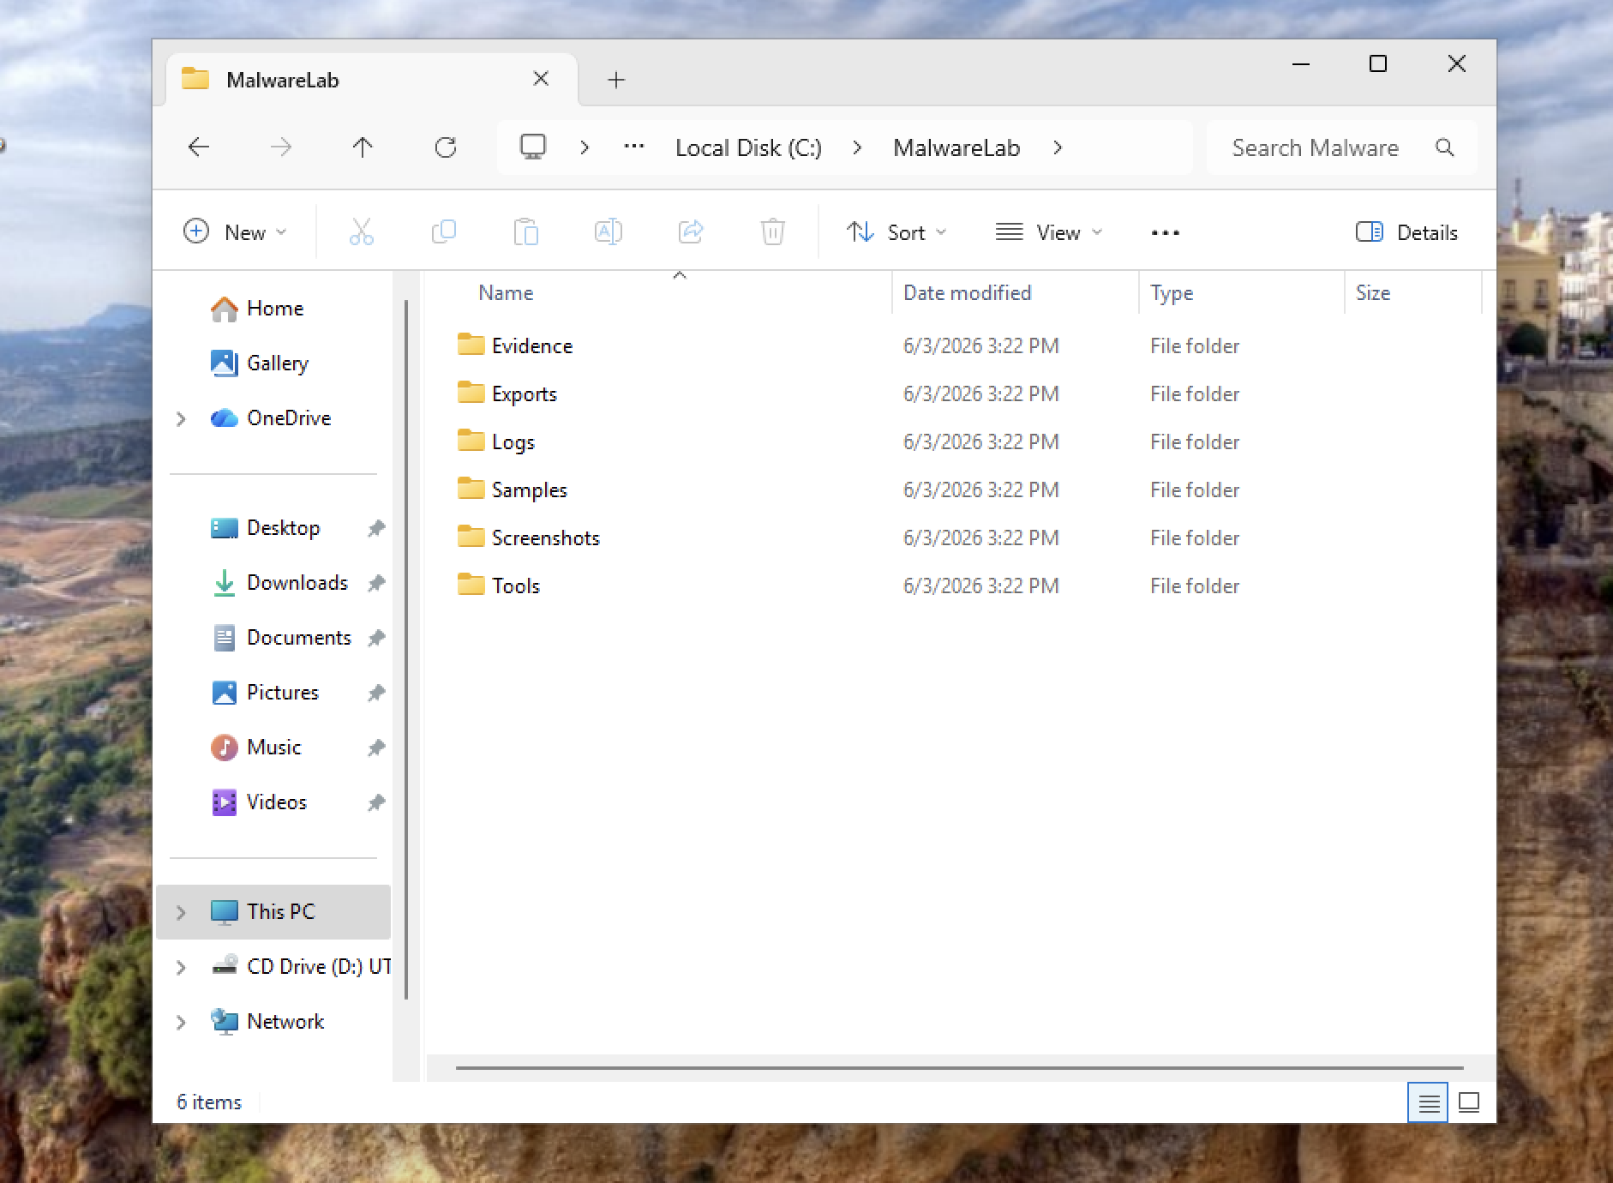Select the Screenshots folder
This screenshot has height=1183, width=1613.
point(528,537)
